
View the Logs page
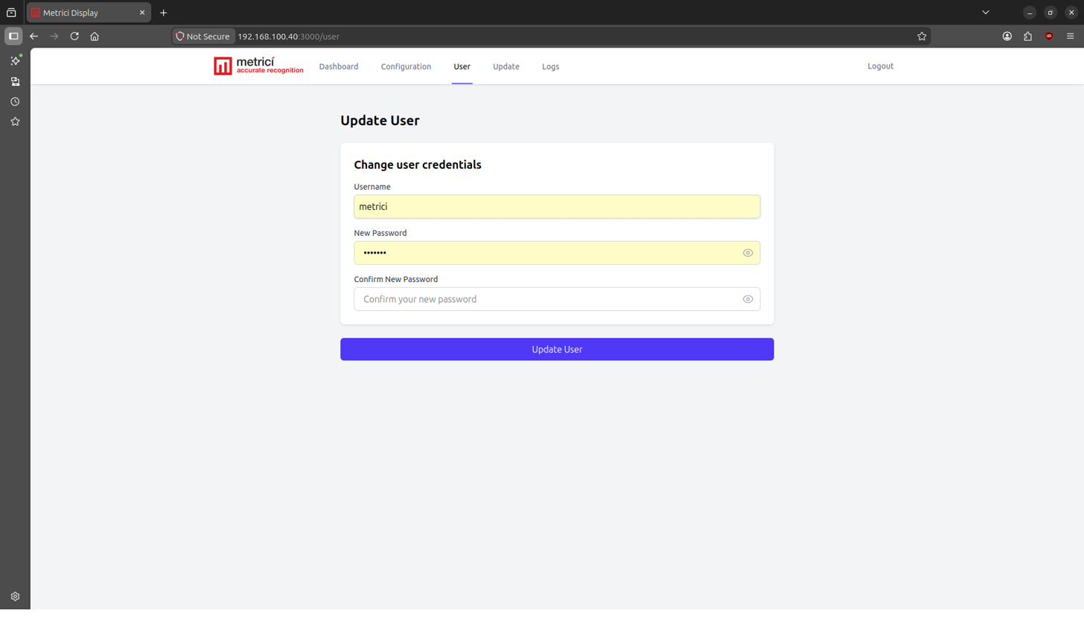(551, 67)
